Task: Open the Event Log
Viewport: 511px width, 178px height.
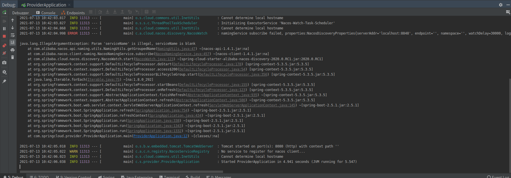Action: 498,177
